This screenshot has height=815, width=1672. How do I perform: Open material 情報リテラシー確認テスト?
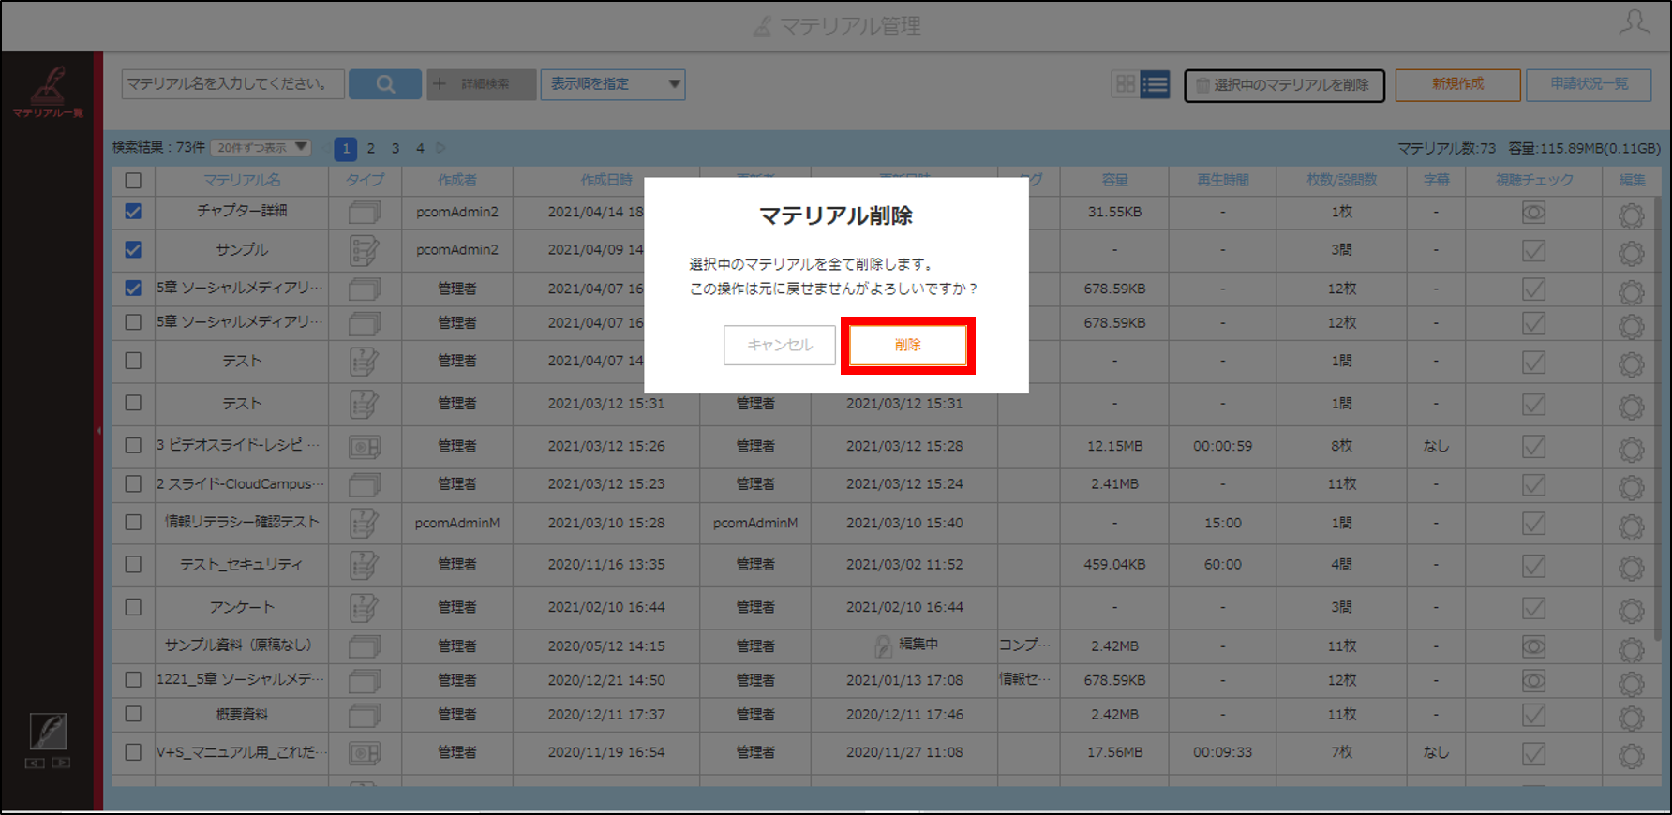pos(242,522)
